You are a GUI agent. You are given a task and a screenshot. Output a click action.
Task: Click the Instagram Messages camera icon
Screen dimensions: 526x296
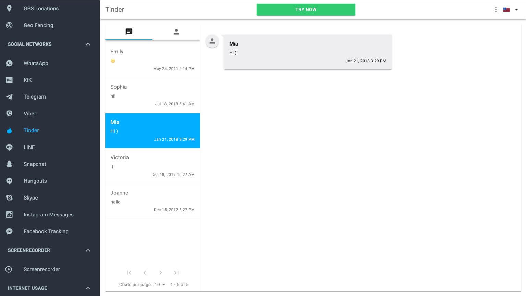pyautogui.click(x=9, y=214)
